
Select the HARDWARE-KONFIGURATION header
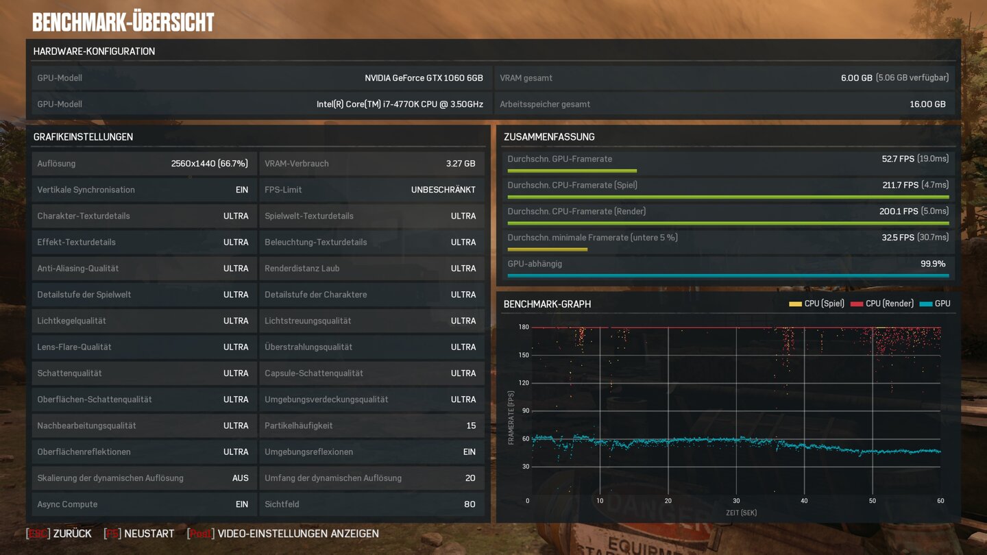(x=94, y=51)
